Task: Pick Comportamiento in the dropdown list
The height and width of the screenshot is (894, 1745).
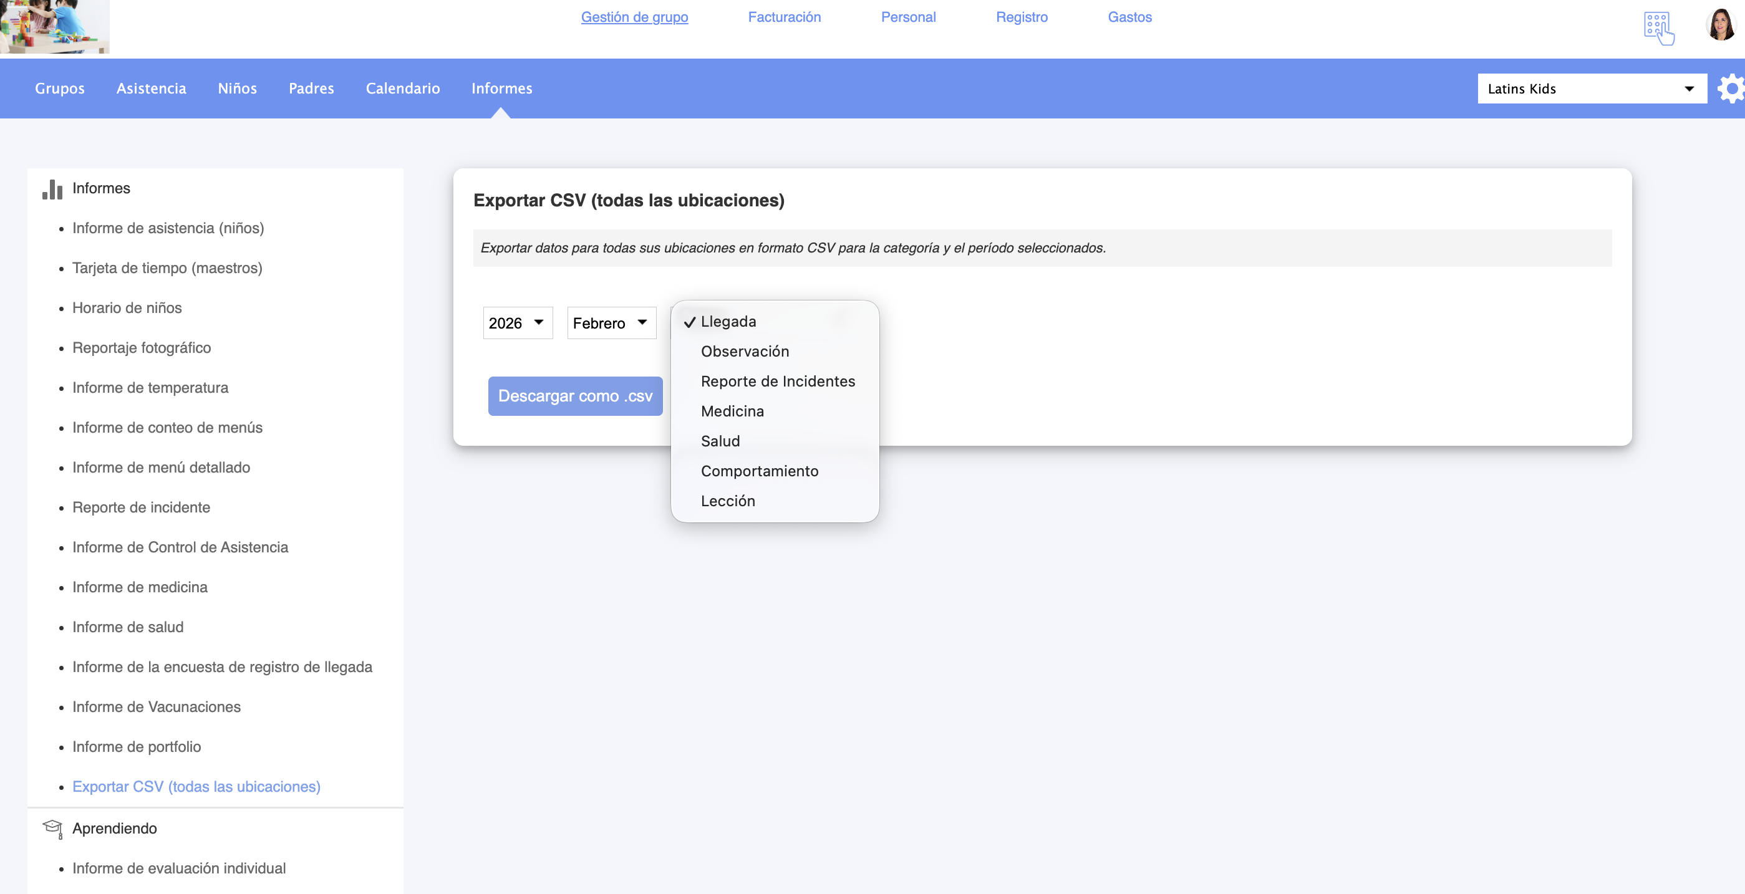Action: coord(760,471)
